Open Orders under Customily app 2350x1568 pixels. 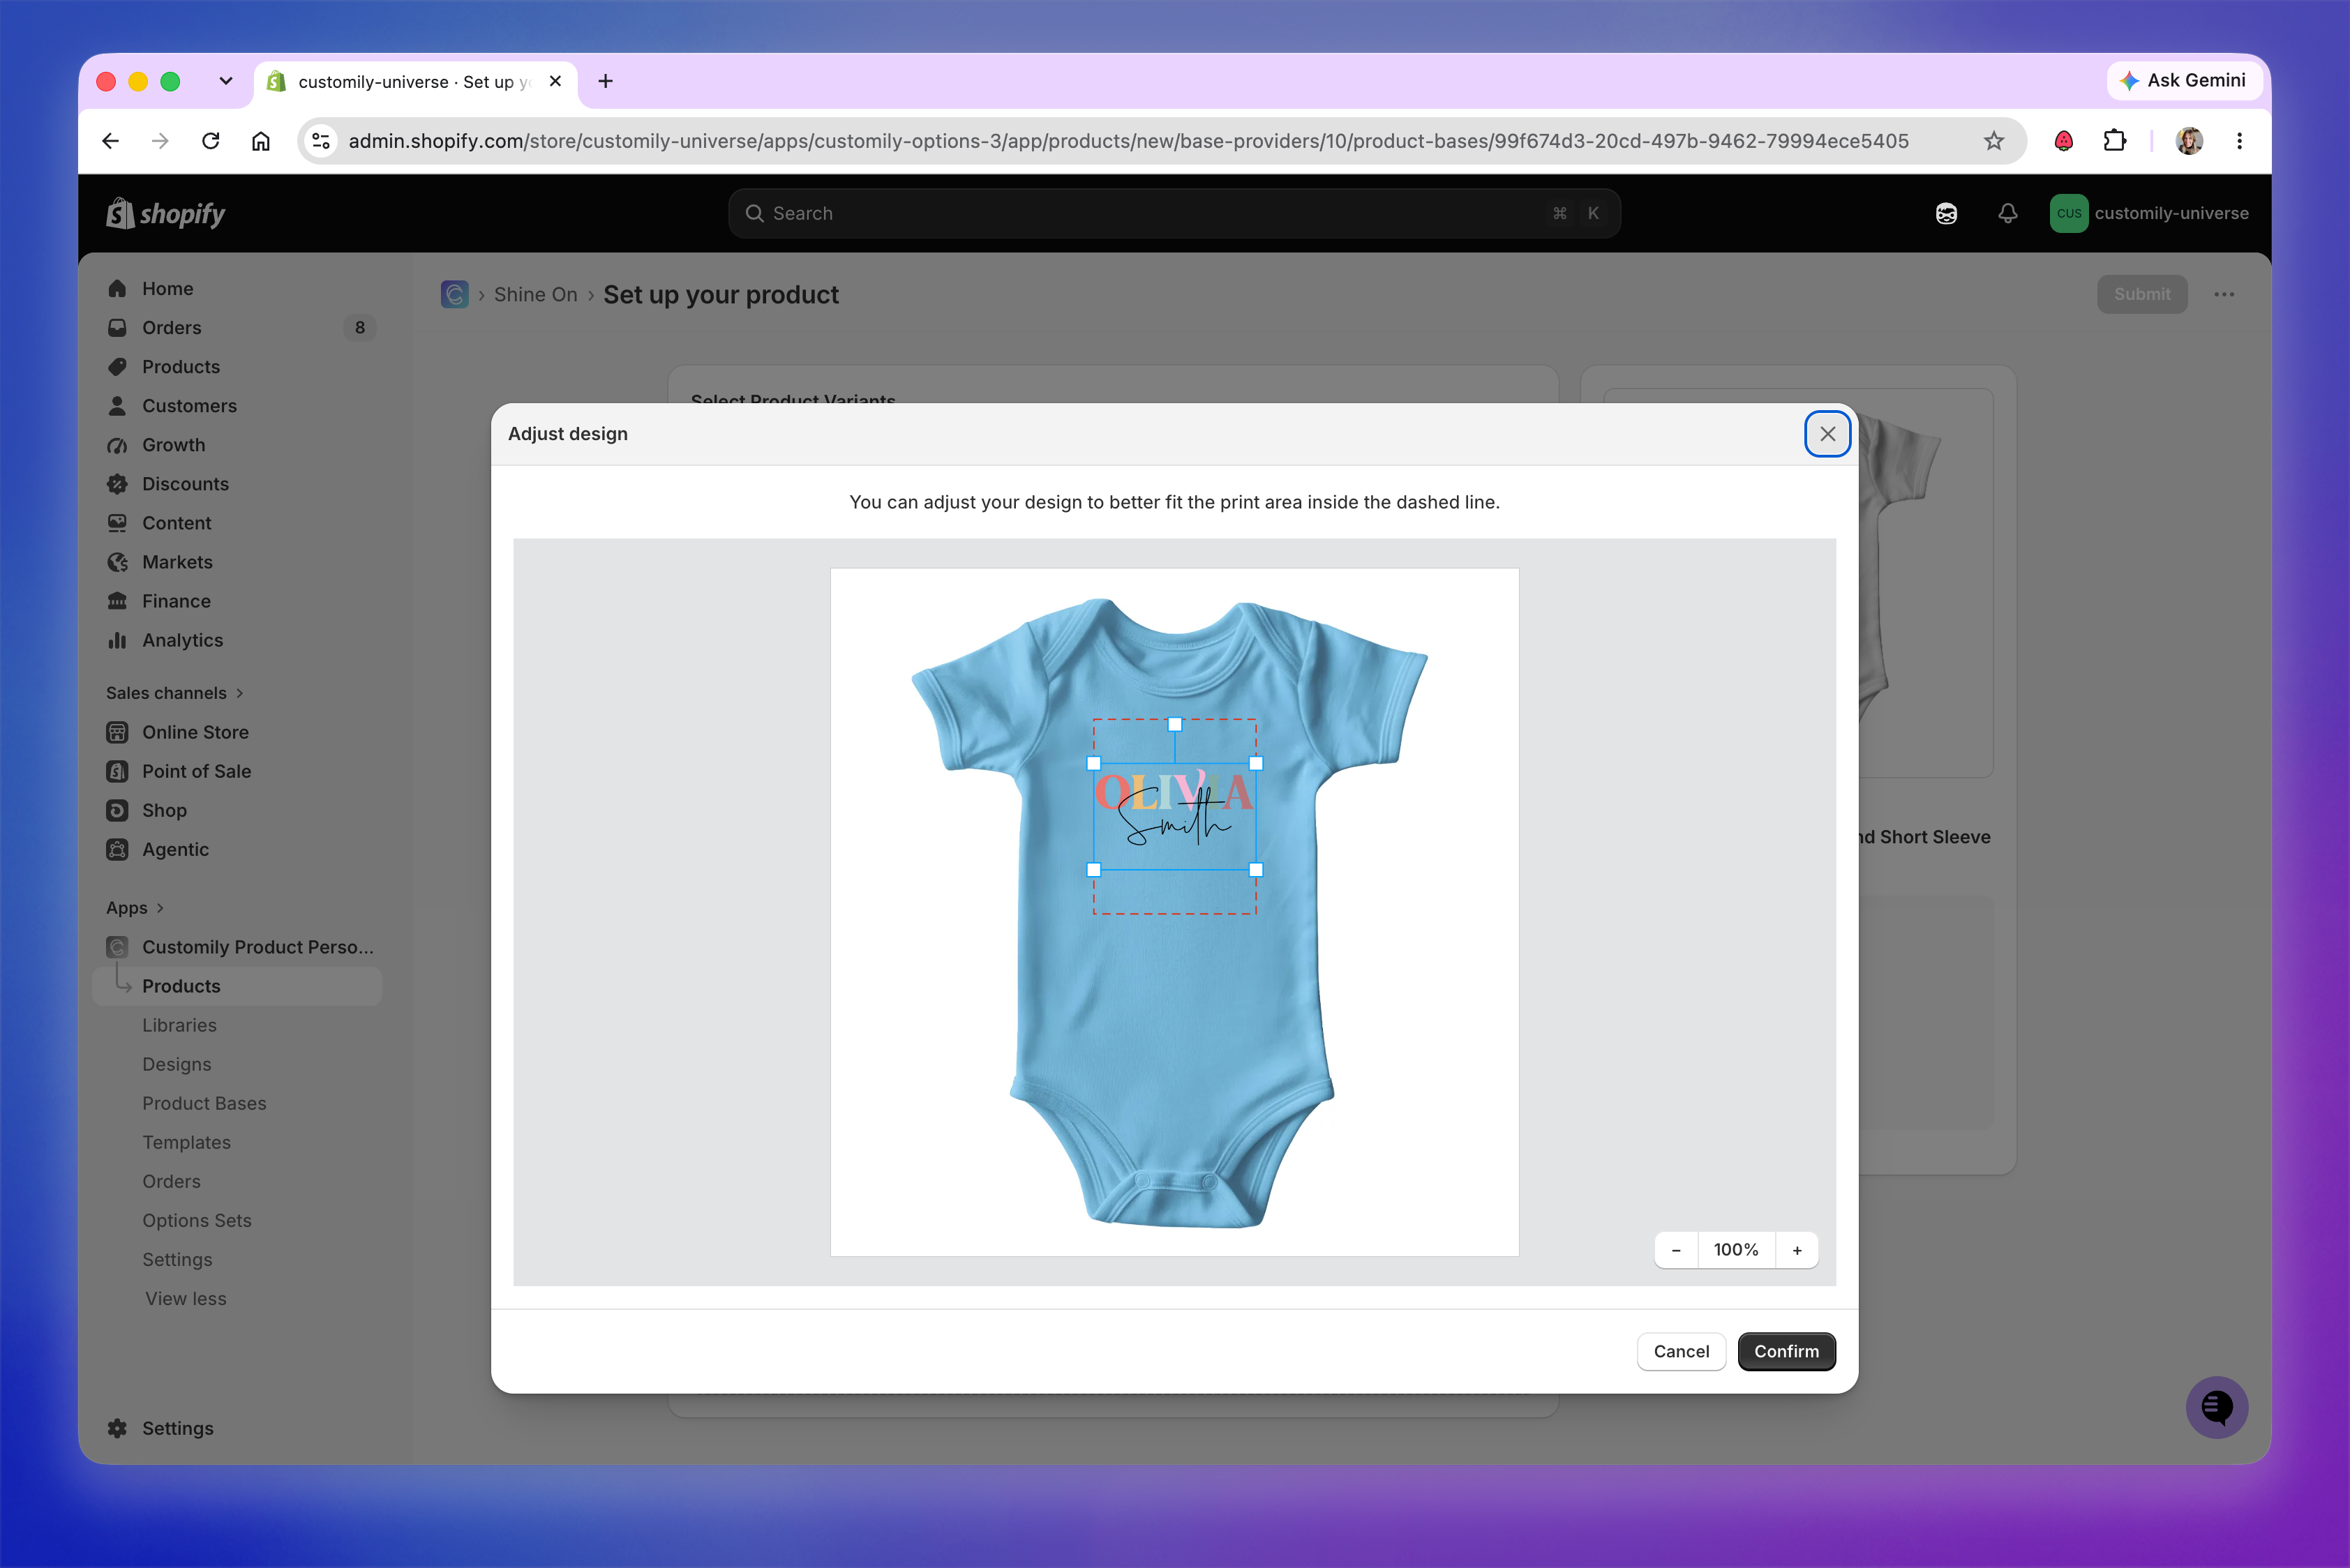coord(171,1181)
